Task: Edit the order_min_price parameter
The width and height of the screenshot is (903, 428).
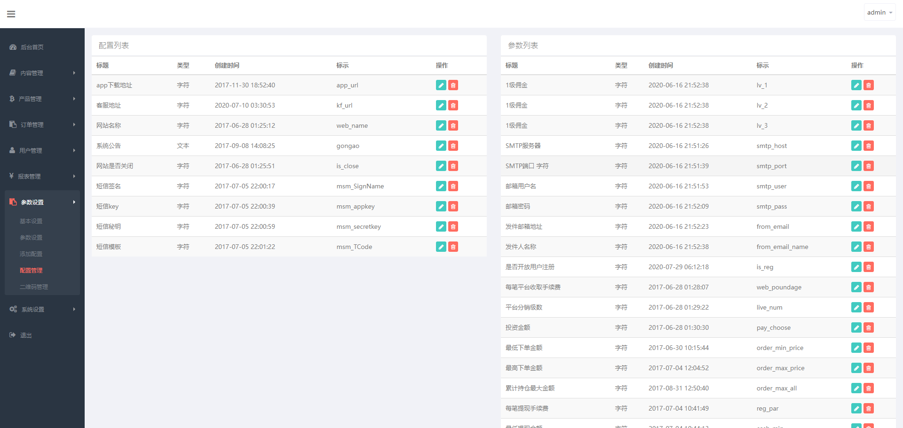Action: 856,348
